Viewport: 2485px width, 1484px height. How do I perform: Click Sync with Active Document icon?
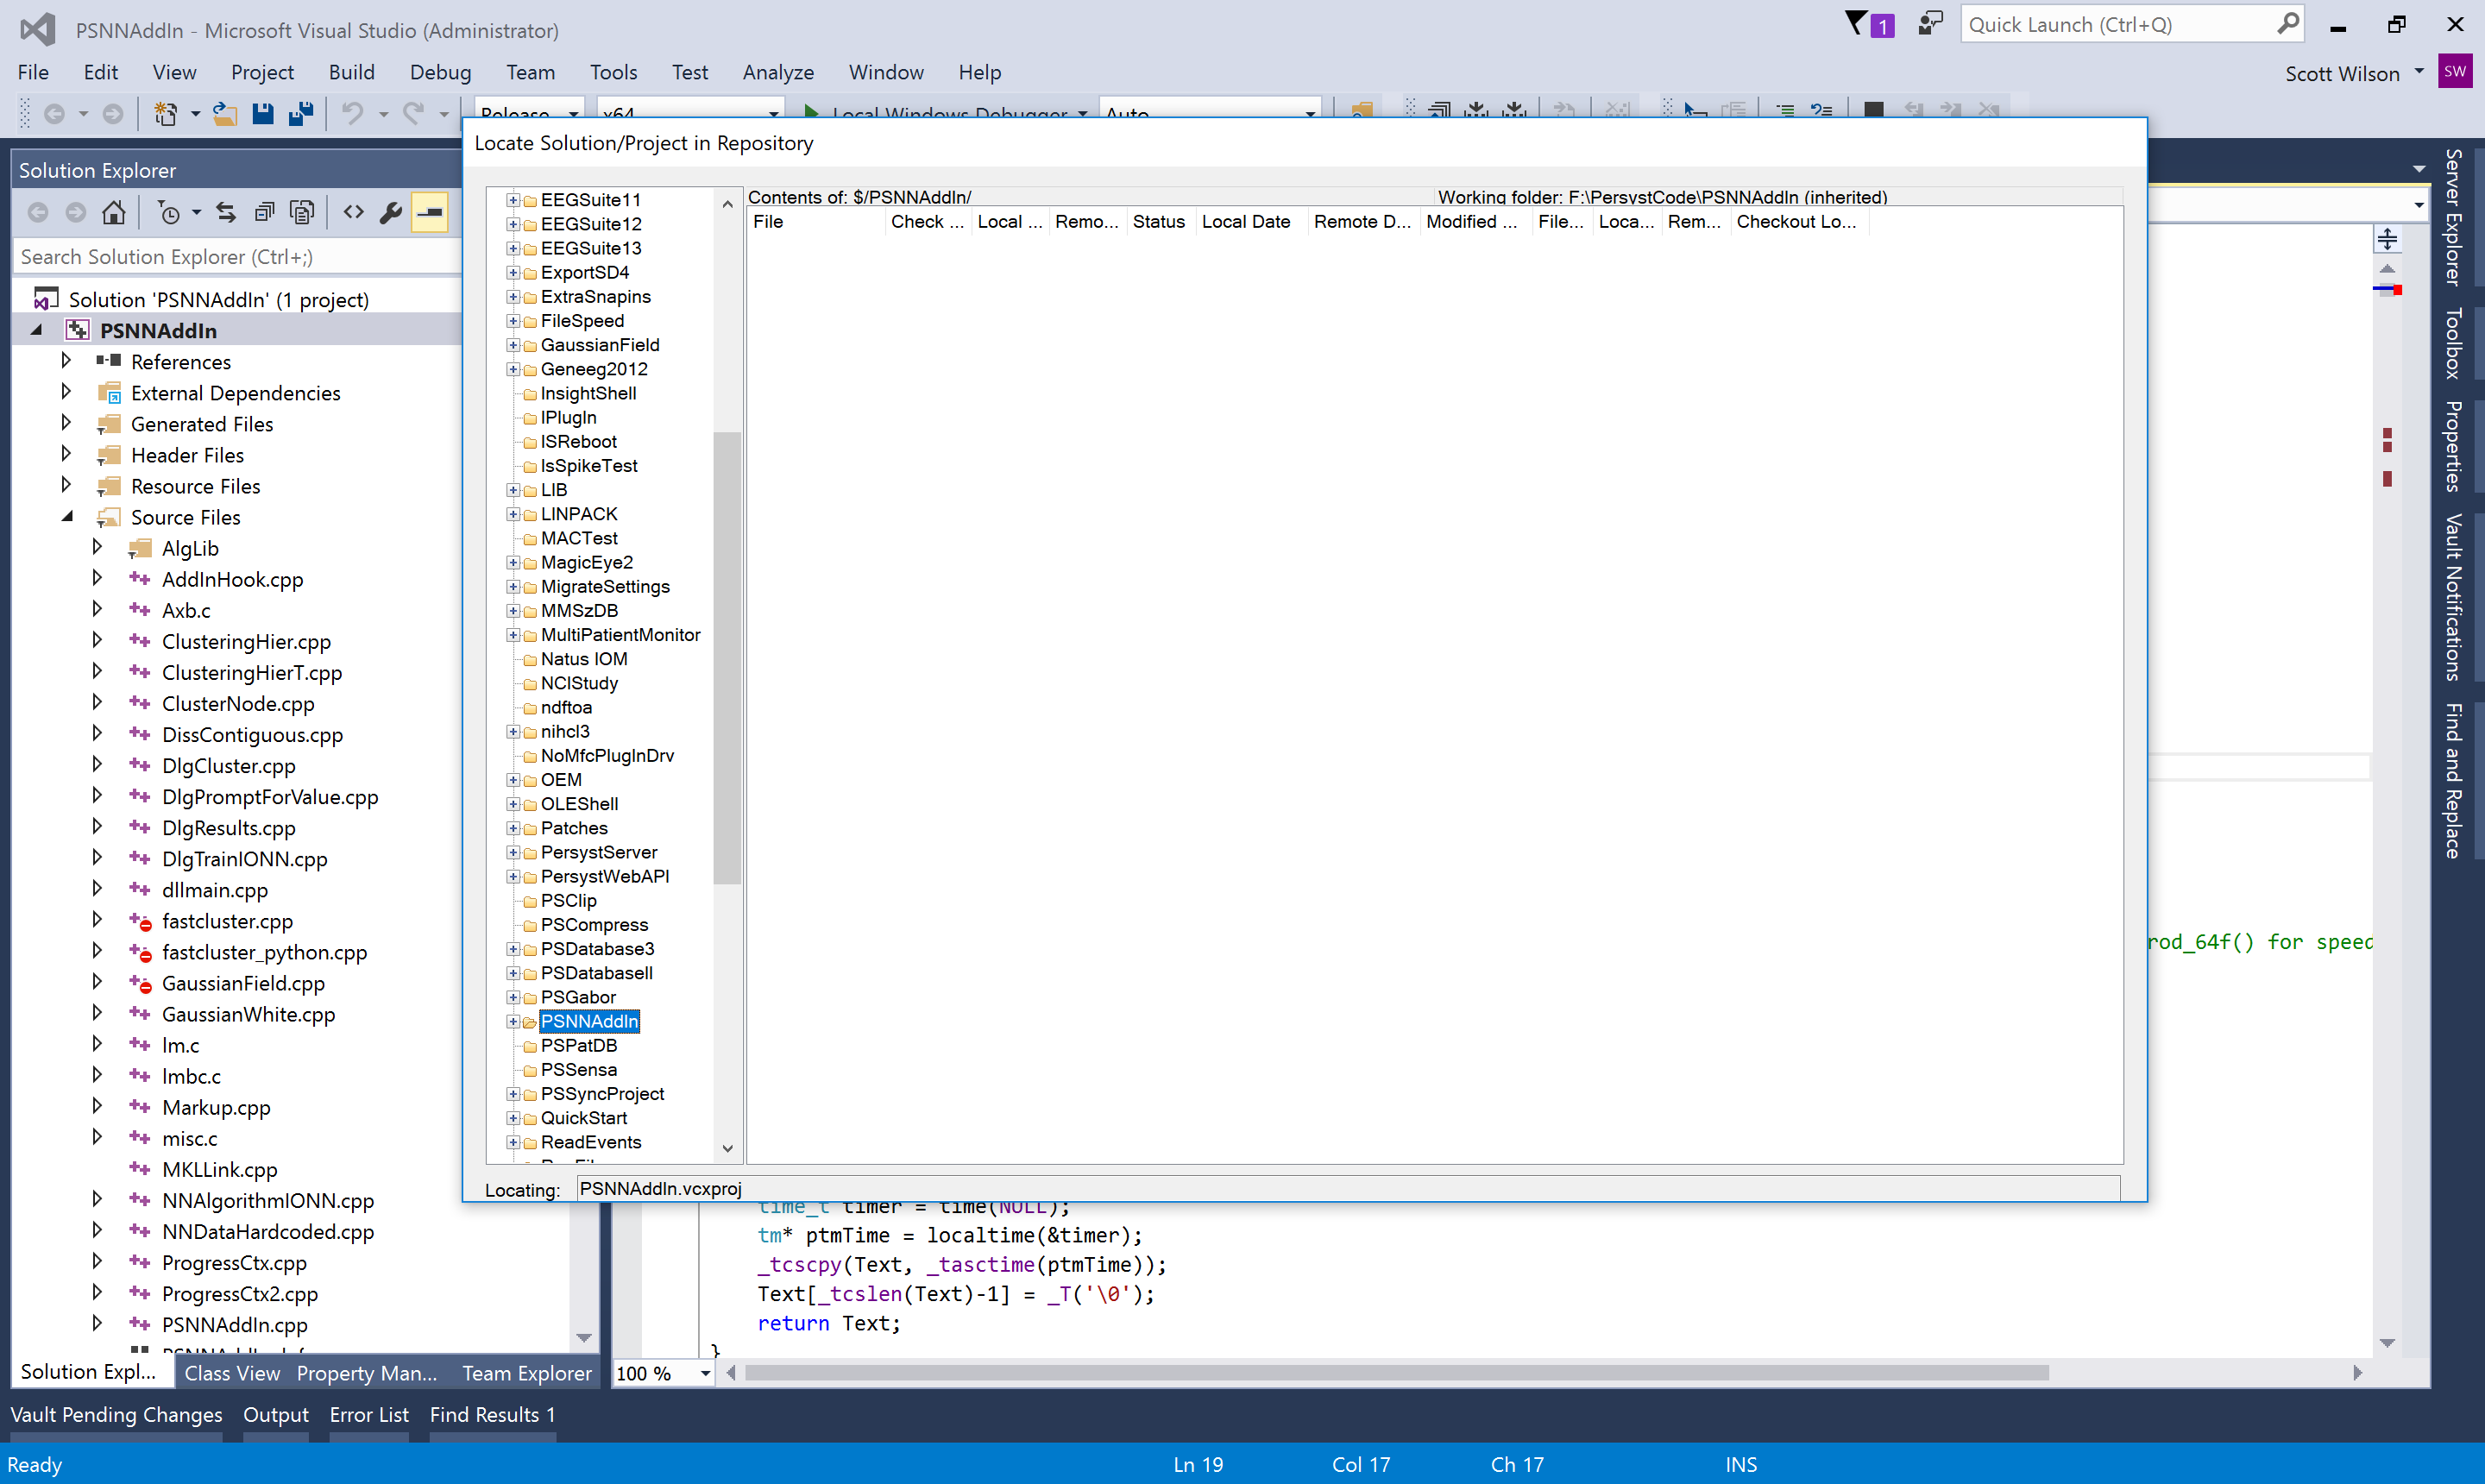coord(226,212)
